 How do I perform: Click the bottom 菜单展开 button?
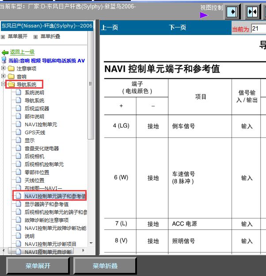pyautogui.click(x=38, y=266)
